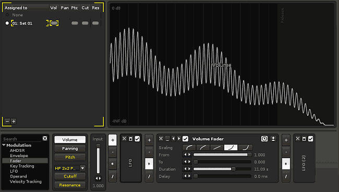Toggle the Cut indicator for Set 01
Viewport: 339px width, 192px height.
tap(85, 23)
